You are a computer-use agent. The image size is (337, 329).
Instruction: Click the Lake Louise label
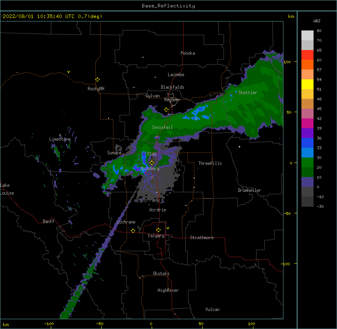7,189
